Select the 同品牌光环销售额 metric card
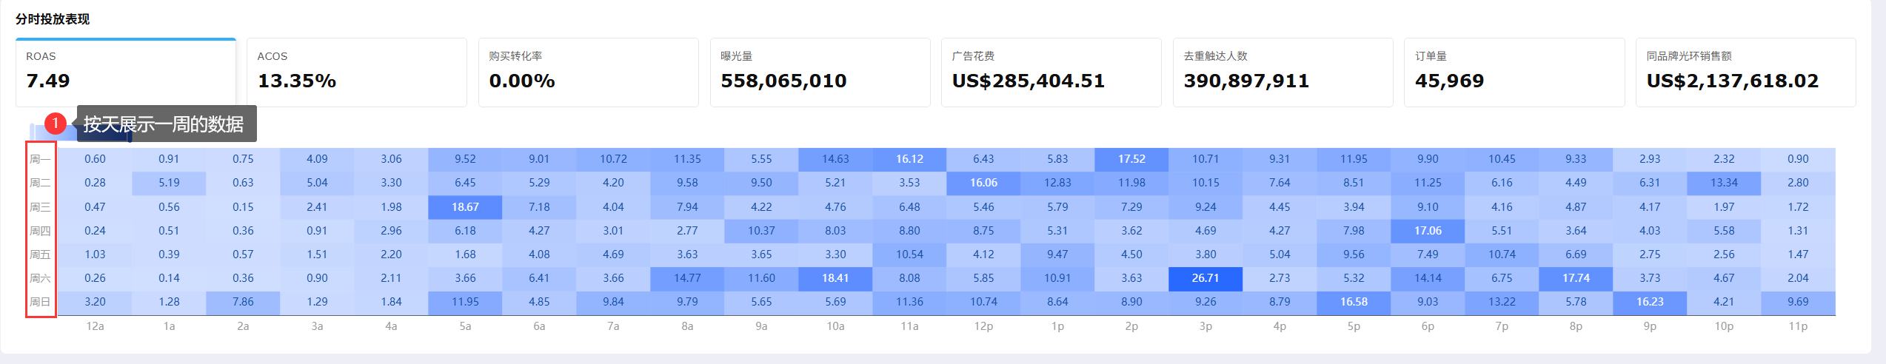The image size is (1886, 364). click(x=1746, y=73)
